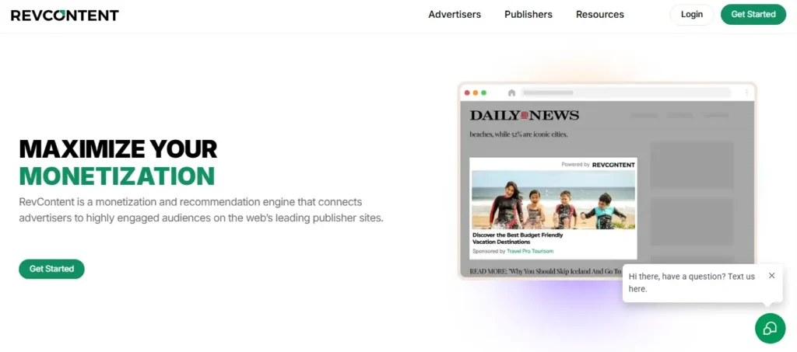Close the chat prompt bubble
Screen dimensions: 797x352
[x=771, y=275]
